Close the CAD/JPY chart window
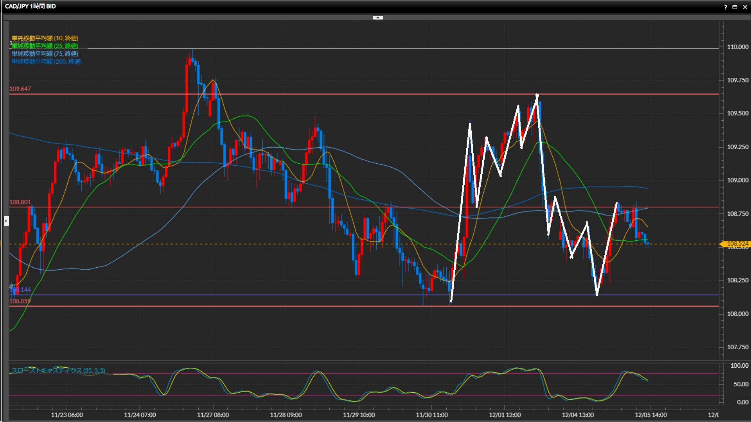Screen dimensions: 751x422 pyautogui.click(x=745, y=7)
